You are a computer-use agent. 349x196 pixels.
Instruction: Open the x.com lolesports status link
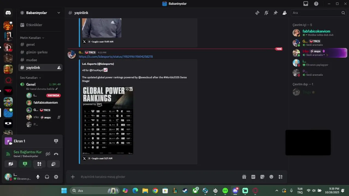tap(116, 57)
